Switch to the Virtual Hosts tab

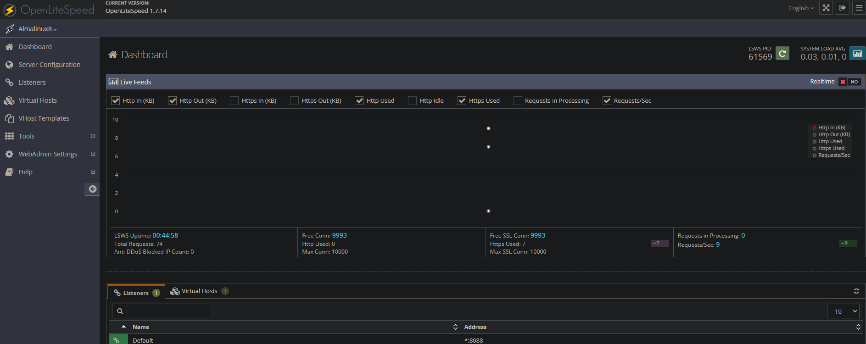coord(199,291)
